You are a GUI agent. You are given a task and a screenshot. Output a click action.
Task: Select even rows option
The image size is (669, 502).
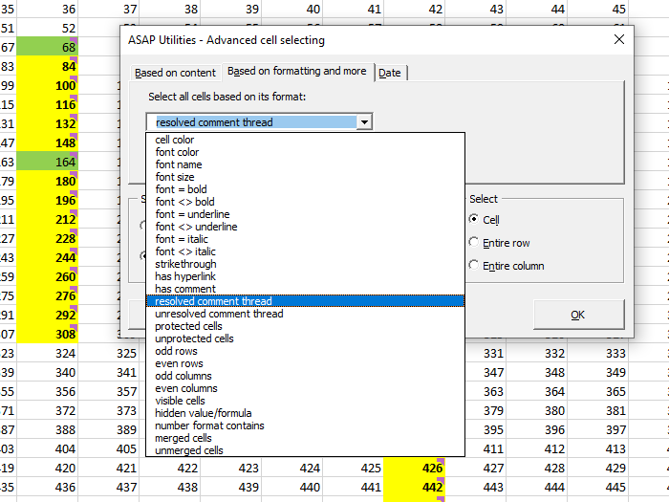[305, 363]
